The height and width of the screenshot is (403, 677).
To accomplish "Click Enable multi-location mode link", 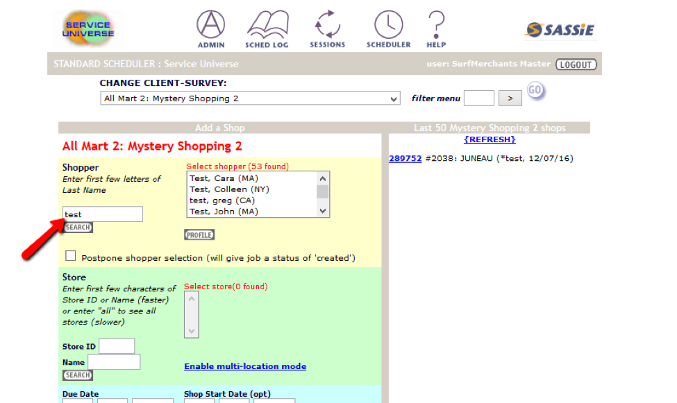I will (x=245, y=366).
